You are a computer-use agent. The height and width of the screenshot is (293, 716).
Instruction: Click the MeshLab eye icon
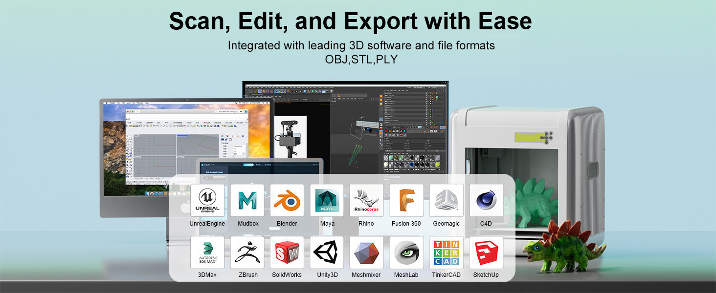tap(406, 252)
